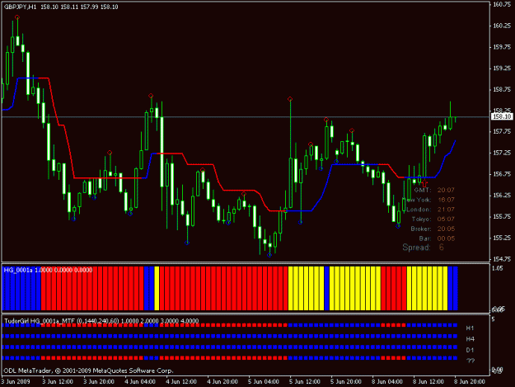
Task: Click the ?? row label in MTF panel
Action: click(471, 361)
